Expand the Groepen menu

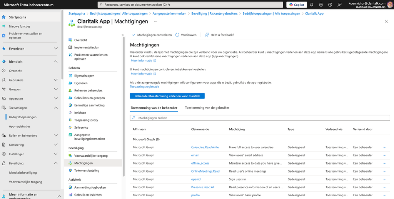point(56,90)
